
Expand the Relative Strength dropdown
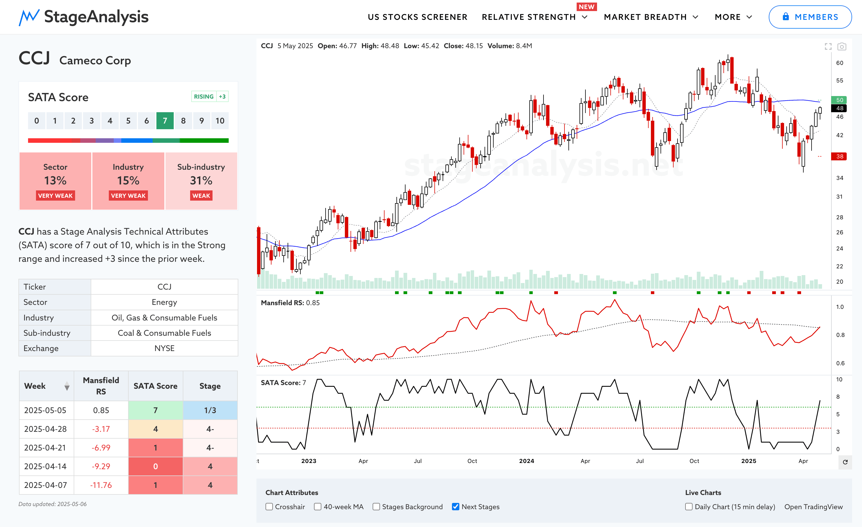[534, 17]
